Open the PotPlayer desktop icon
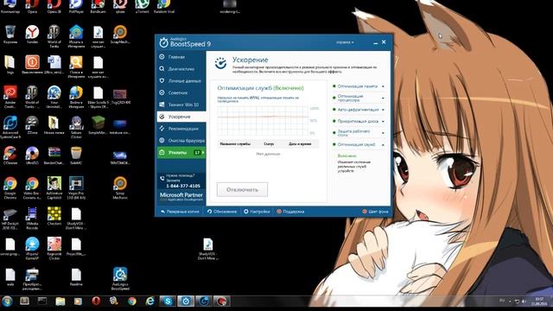Viewport: 553px width, 311px height. pyautogui.click(x=76, y=6)
